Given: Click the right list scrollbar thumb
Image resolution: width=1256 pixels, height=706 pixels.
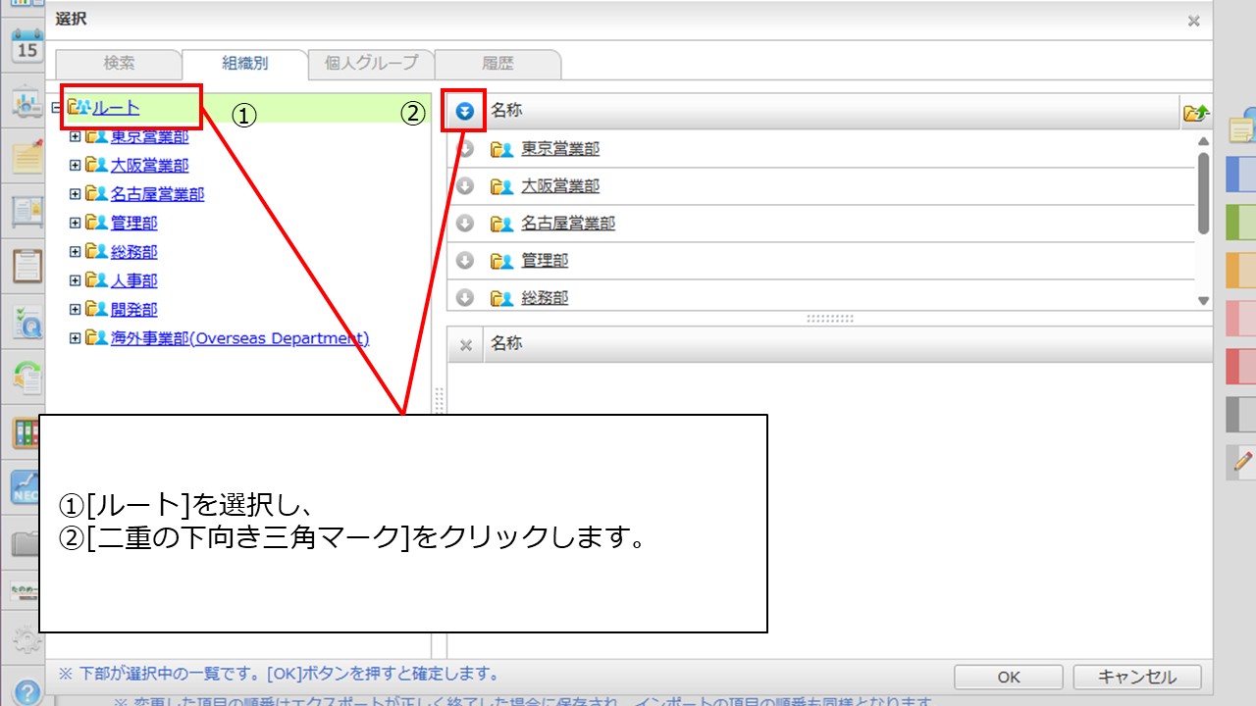Looking at the screenshot, I should click(x=1204, y=193).
